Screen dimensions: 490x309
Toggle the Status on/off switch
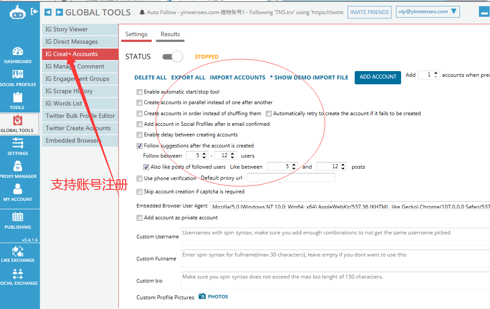tap(172, 57)
